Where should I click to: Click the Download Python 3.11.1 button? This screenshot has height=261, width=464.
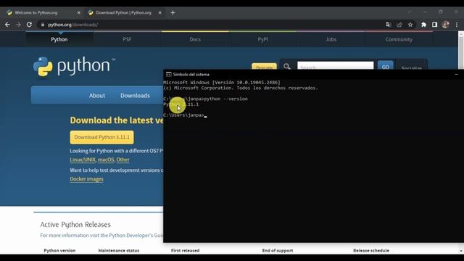pos(101,137)
